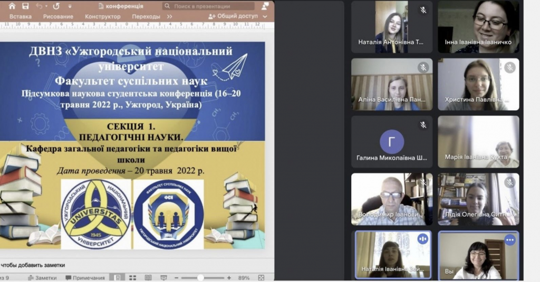The image size is (540, 282).
Task: Select Лідія Олегівна Ситн... video tile
Action: 478,199
